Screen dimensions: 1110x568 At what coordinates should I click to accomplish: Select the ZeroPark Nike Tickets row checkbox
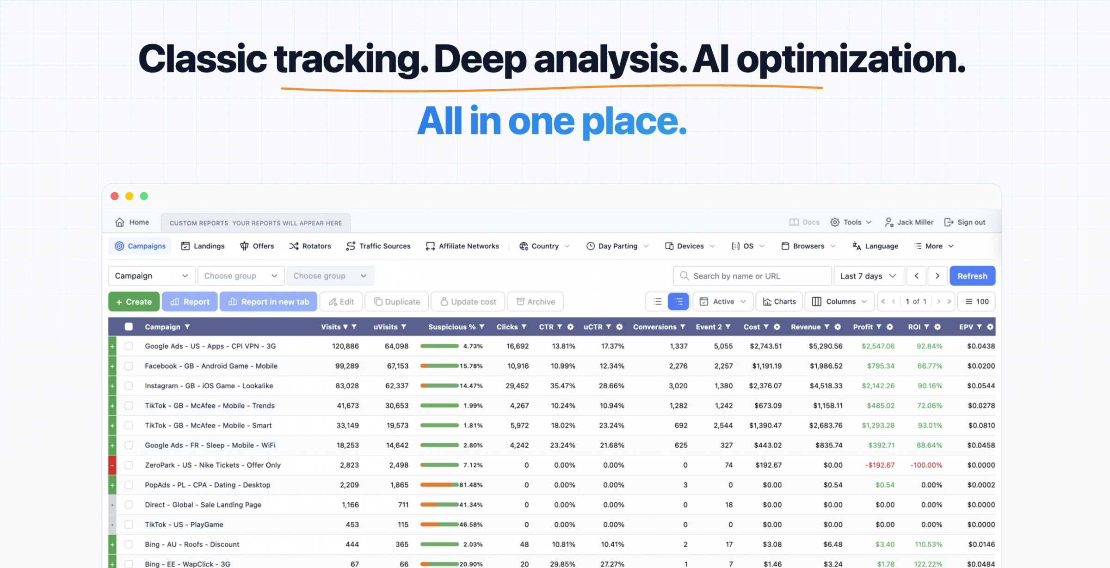(x=129, y=465)
